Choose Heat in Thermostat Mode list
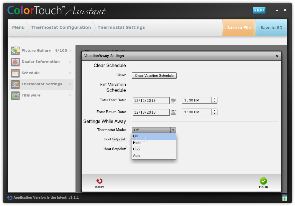This screenshot has width=295, height=206. pyautogui.click(x=154, y=143)
